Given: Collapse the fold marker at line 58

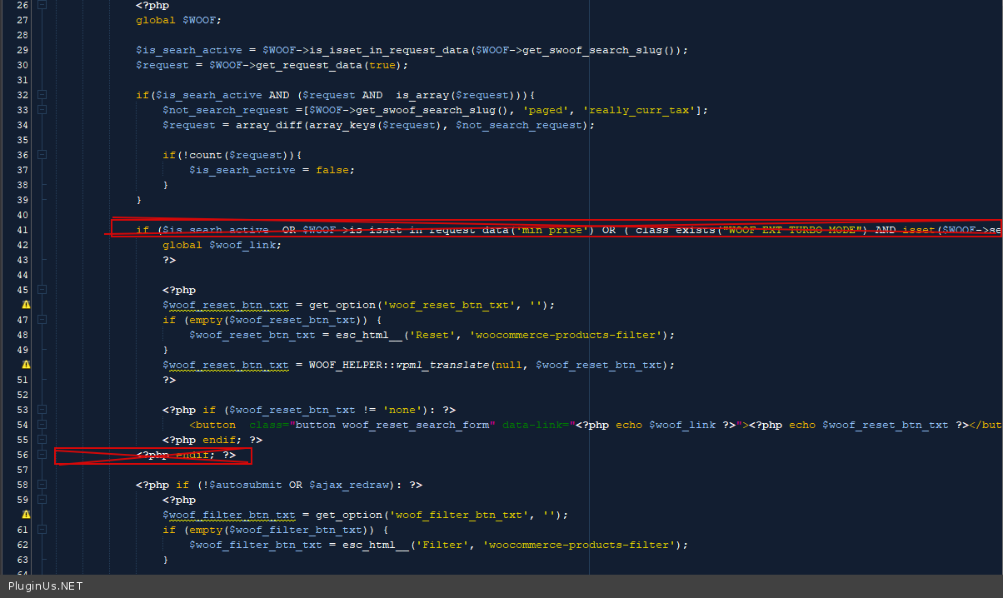Looking at the screenshot, I should coord(42,485).
